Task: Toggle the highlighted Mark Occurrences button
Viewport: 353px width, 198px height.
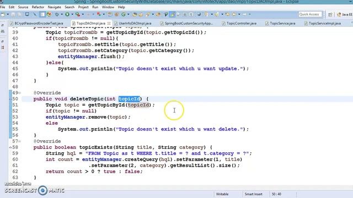Action: coord(173,14)
